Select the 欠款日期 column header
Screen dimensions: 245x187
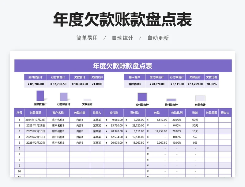tap(36, 113)
